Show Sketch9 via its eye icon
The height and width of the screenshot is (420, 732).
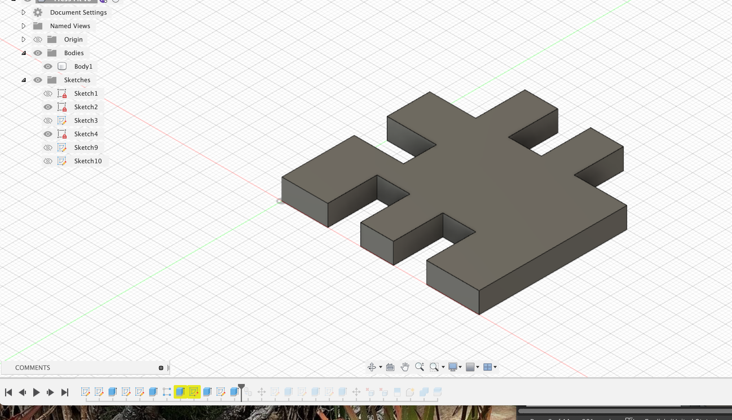coord(48,148)
